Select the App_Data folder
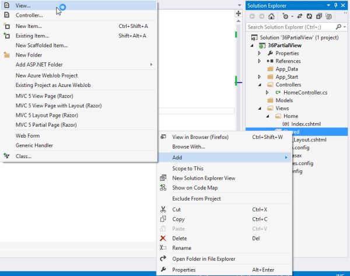Image resolution: width=350 pixels, height=276 pixels. click(286, 69)
